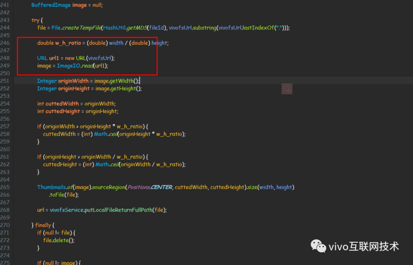The width and height of the screenshot is (413, 265).
Task: Click the magnifier zoom icon overlay
Action: click(x=287, y=89)
